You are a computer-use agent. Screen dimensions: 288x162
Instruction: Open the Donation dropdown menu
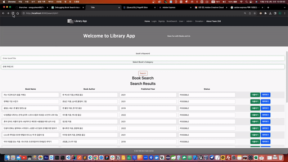199,21
